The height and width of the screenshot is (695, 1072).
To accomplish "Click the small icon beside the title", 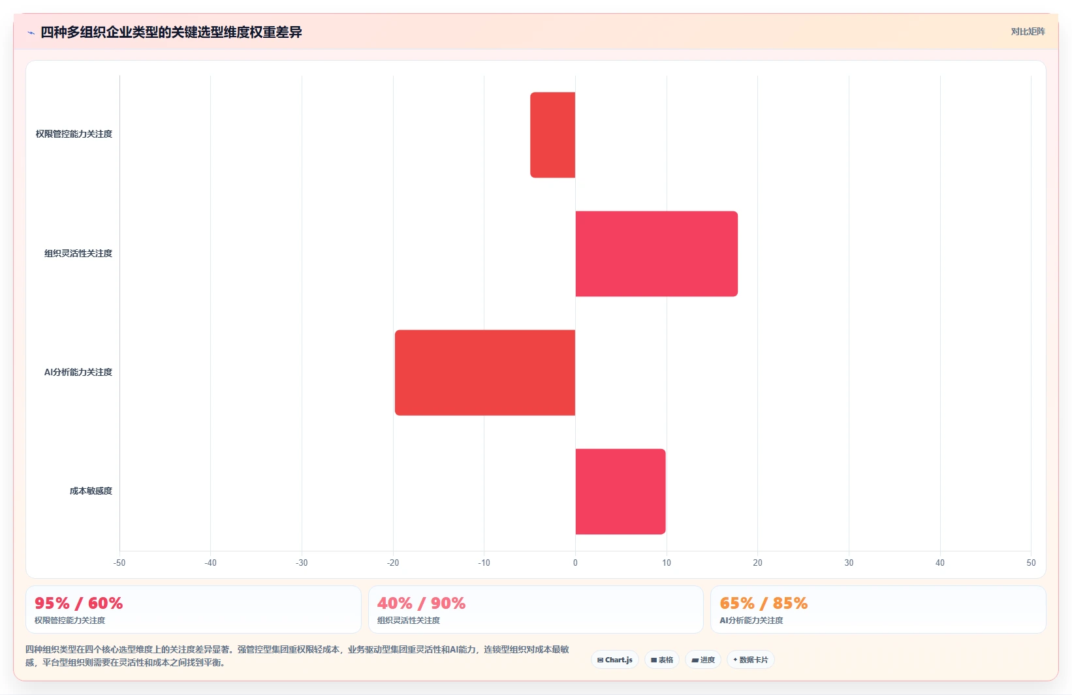I will [31, 33].
